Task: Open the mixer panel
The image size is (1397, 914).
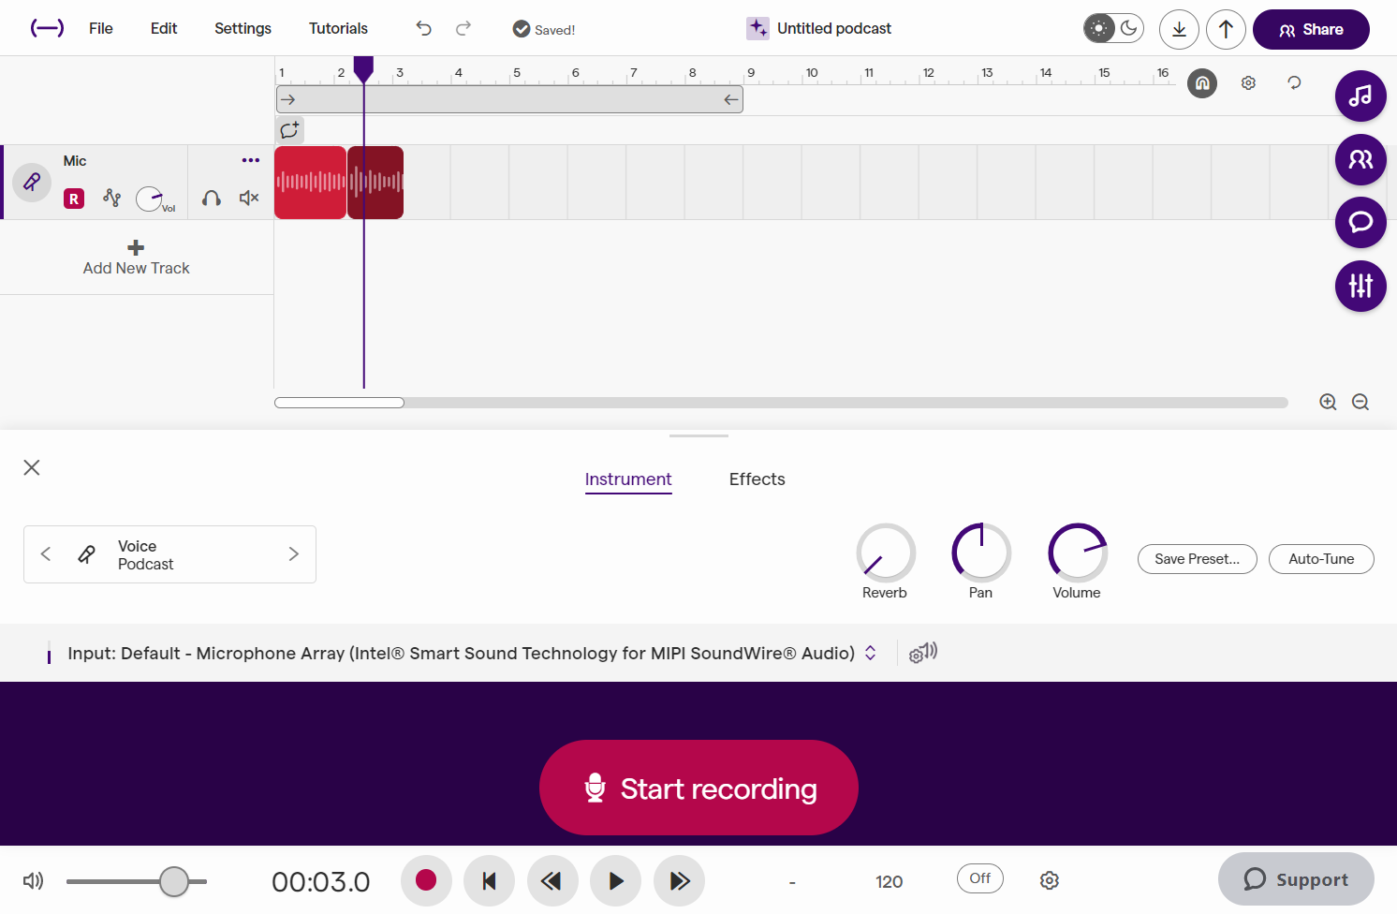Action: tap(1360, 286)
